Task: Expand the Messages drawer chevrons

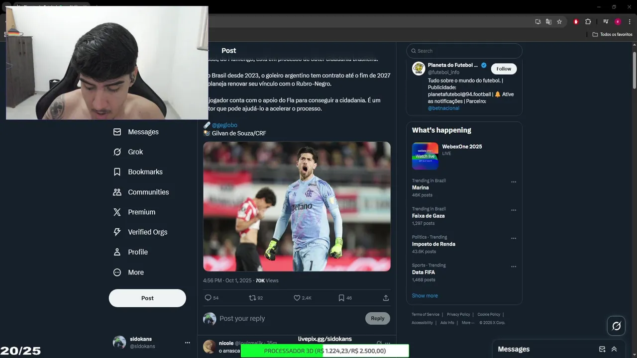Action: (x=614, y=349)
